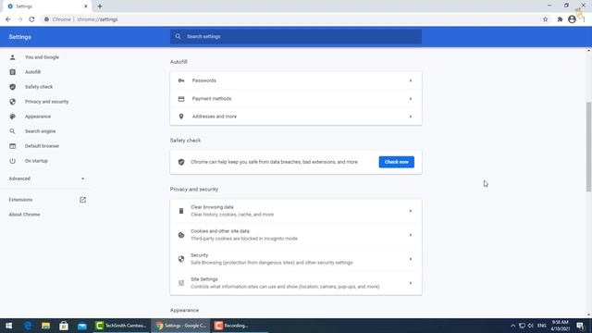Click the Clear browsing data trash icon
Screen dimensions: 592x333
click(x=181, y=211)
